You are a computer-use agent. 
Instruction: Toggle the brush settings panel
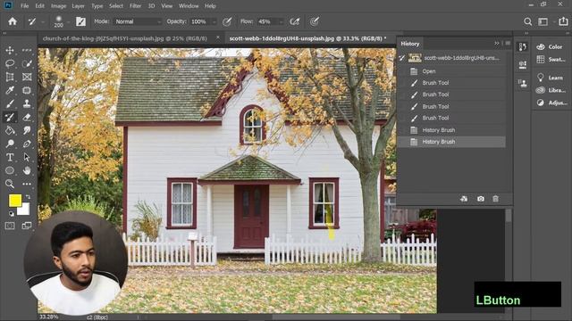tap(80, 21)
